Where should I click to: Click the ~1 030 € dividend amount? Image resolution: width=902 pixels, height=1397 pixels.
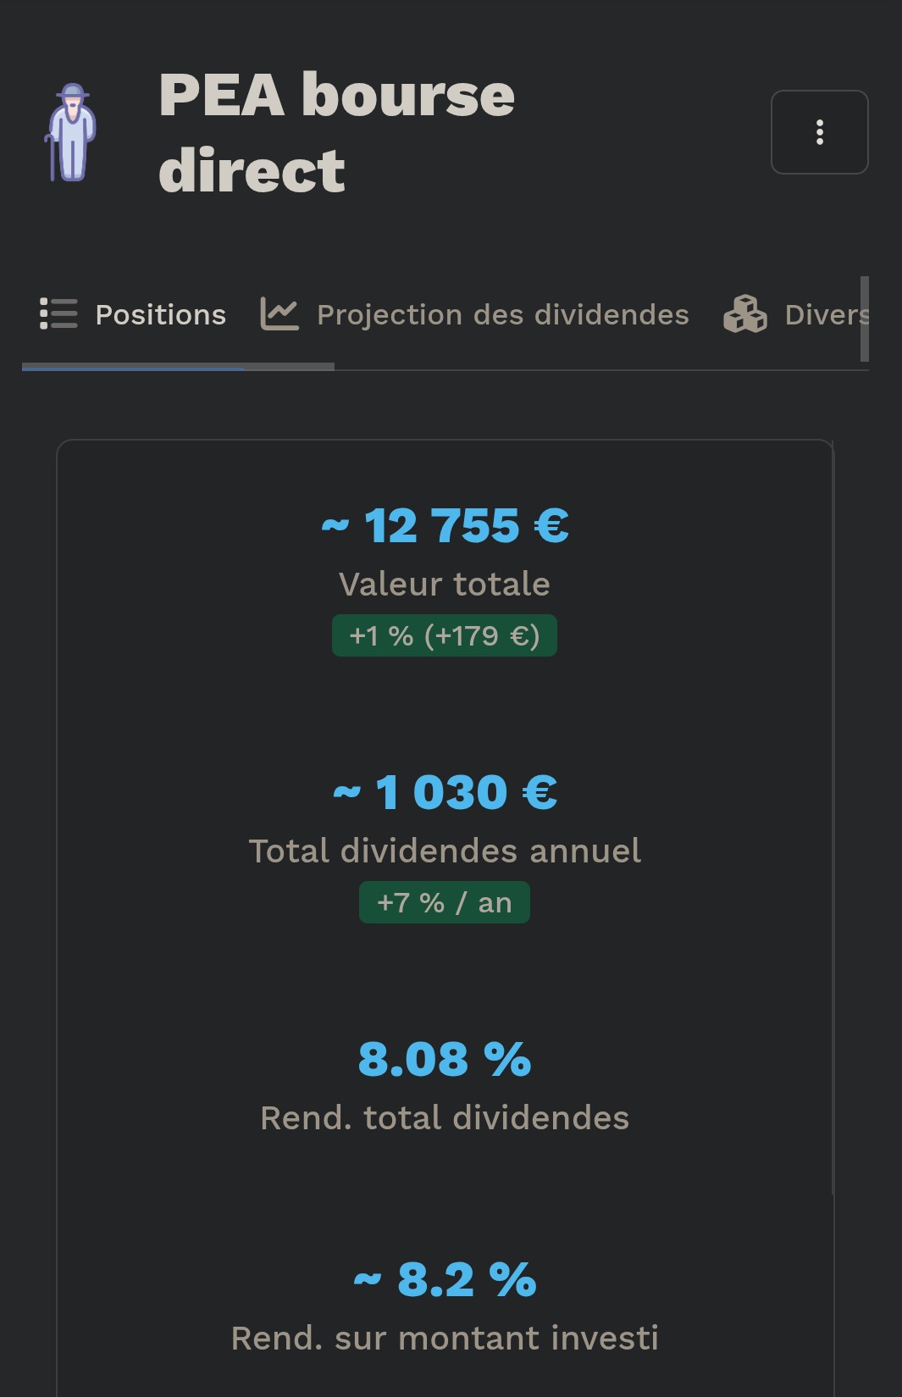click(x=445, y=792)
